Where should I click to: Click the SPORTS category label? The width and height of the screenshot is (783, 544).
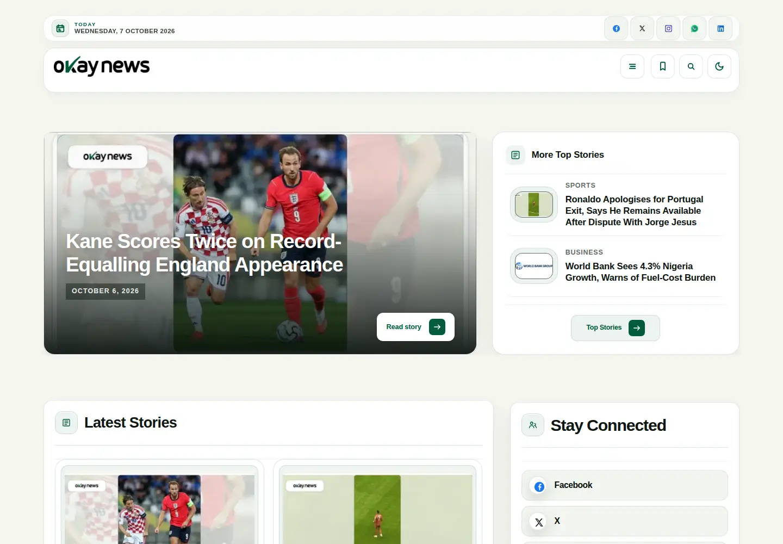(x=580, y=186)
